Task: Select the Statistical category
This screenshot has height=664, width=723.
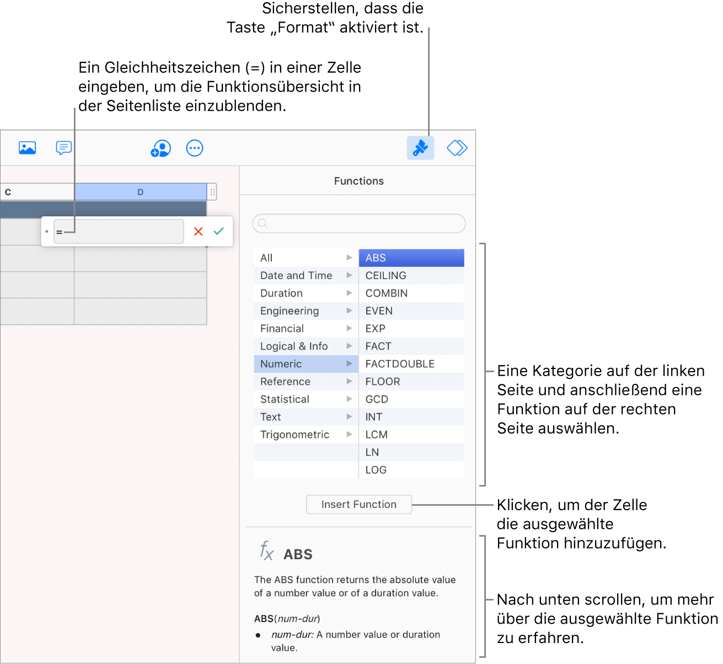Action: coord(306,399)
